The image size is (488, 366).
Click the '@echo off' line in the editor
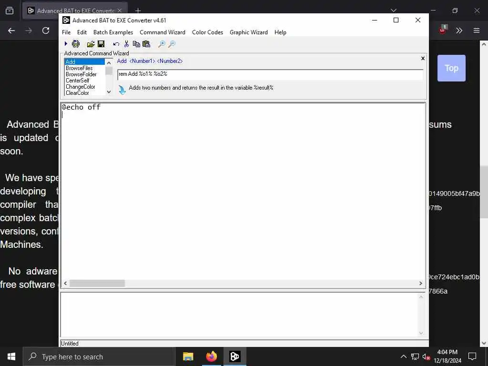tap(81, 107)
